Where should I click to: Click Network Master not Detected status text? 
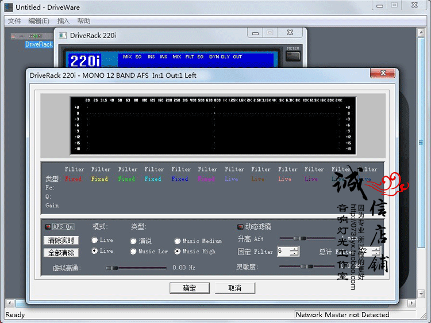tap(343, 315)
